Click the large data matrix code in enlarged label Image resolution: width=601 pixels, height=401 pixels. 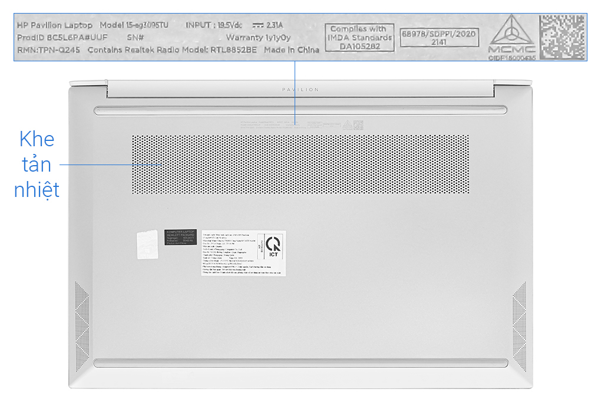[x=562, y=37]
